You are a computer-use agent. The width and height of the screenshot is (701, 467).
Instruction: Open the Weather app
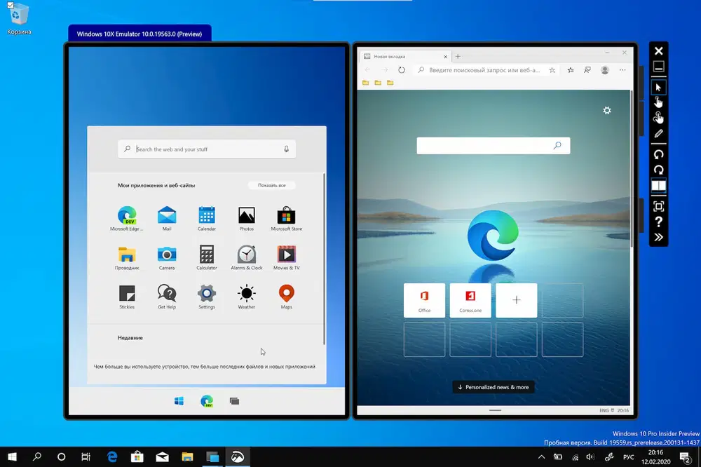246,293
